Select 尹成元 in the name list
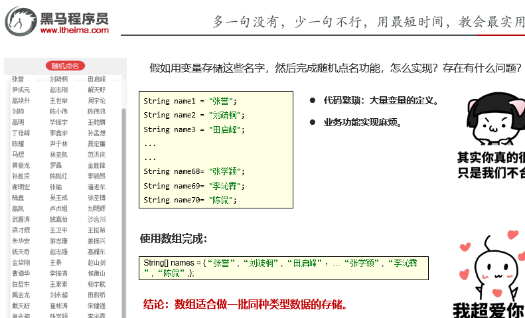Viewport: 525px width, 318px height. [21, 90]
